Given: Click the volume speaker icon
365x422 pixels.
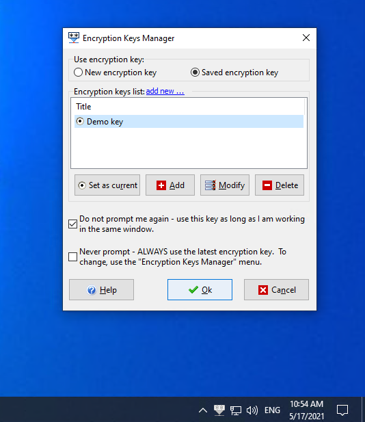Looking at the screenshot, I should 252,410.
